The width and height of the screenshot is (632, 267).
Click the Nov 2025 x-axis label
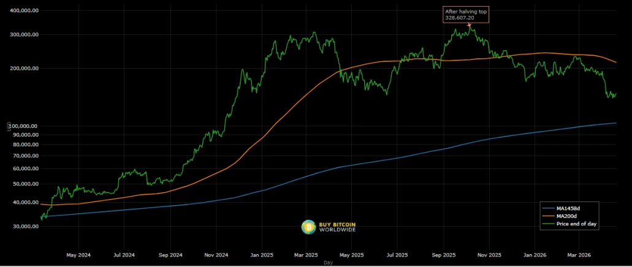point(489,255)
